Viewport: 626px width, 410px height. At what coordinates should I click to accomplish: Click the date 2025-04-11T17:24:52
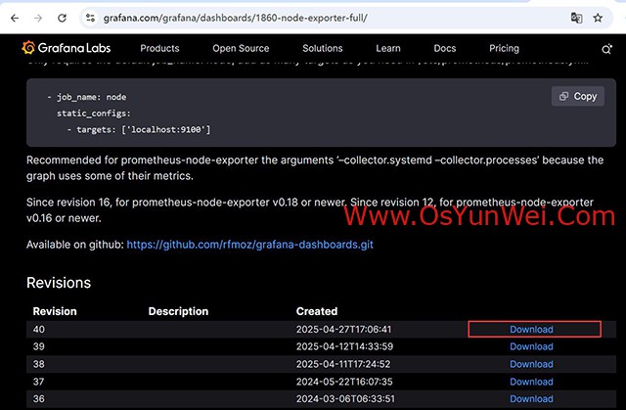coord(343,364)
